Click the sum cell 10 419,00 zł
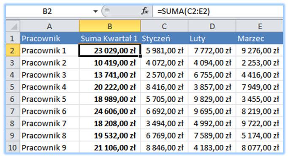This screenshot has width=288, height=158. pos(110,63)
